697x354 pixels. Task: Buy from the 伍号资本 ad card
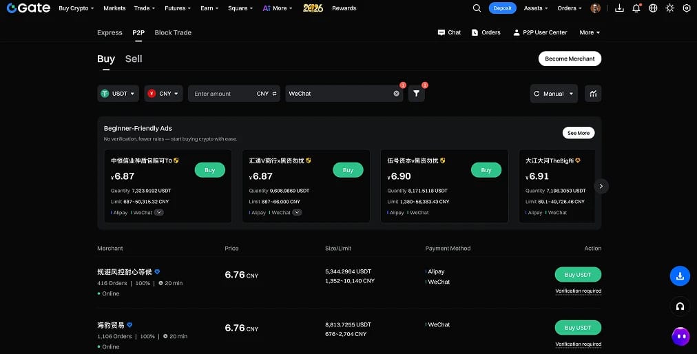(486, 170)
